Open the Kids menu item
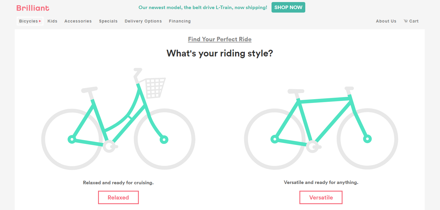The width and height of the screenshot is (440, 210). 52,21
